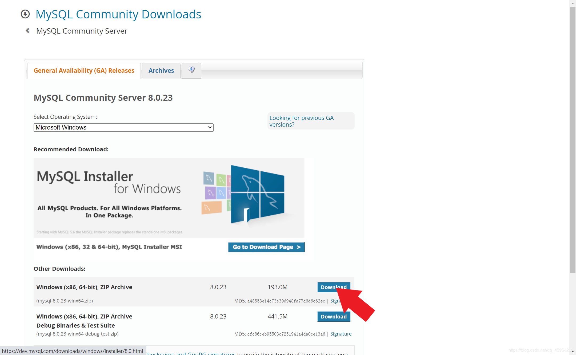Expand the Select Operating System dropdown
The image size is (576, 355).
pos(123,127)
